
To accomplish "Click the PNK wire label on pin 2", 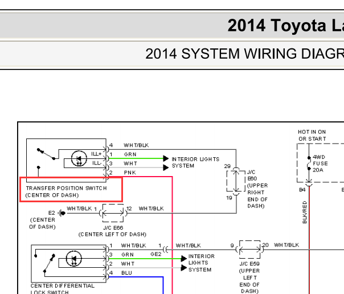I will coord(130,173).
